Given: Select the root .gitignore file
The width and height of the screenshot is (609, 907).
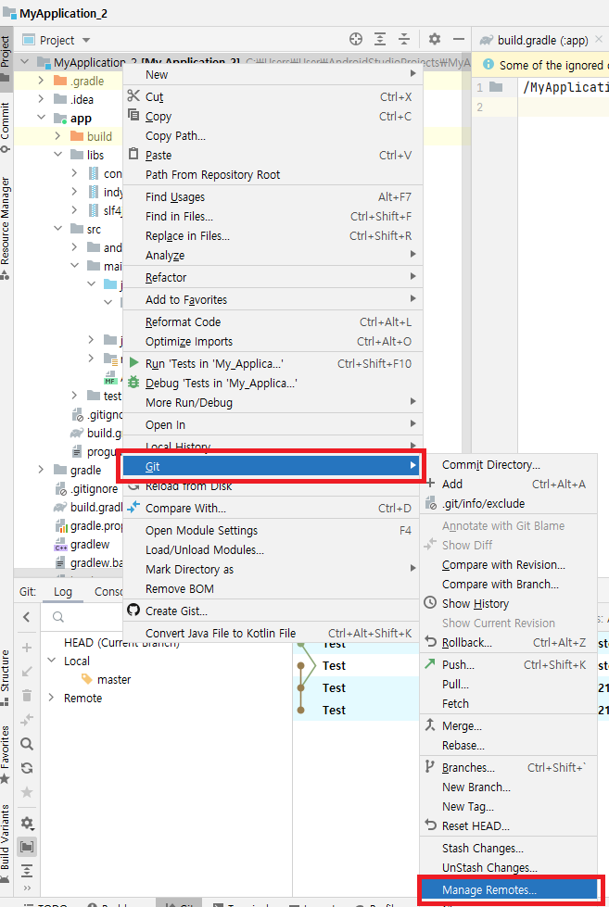Looking at the screenshot, I should click(94, 489).
